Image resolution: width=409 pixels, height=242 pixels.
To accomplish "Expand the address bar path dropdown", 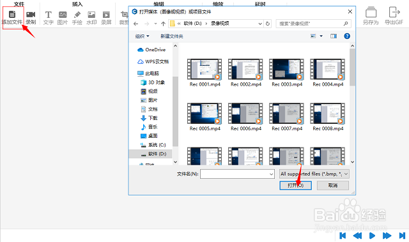I will (260, 24).
